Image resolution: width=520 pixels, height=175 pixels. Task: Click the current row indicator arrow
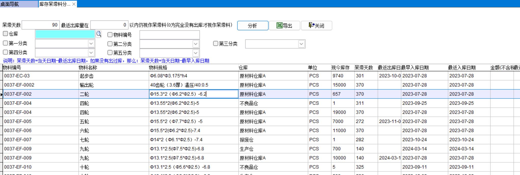(2, 94)
